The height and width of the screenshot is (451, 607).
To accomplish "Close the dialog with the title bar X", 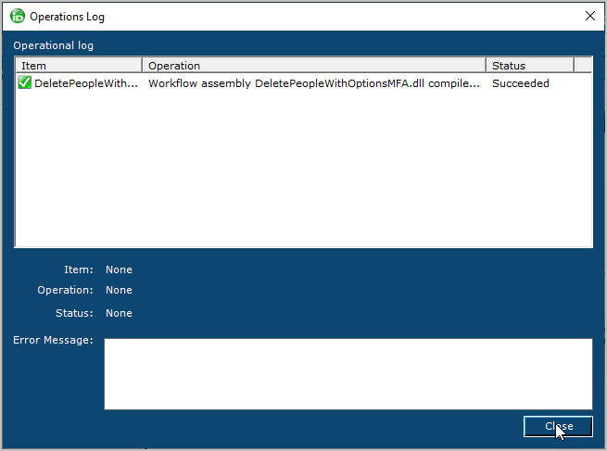I will (589, 16).
